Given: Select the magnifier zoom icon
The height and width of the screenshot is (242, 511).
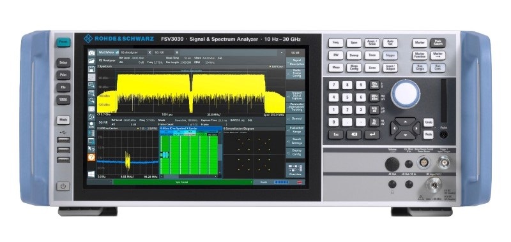Looking at the screenshot, I should (91, 101).
